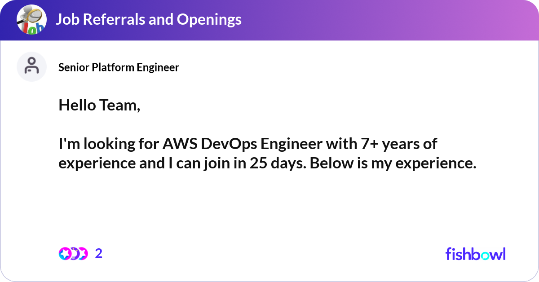The image size is (539, 282).
Task: Click the person silhouette profile icon
Action: point(31,66)
